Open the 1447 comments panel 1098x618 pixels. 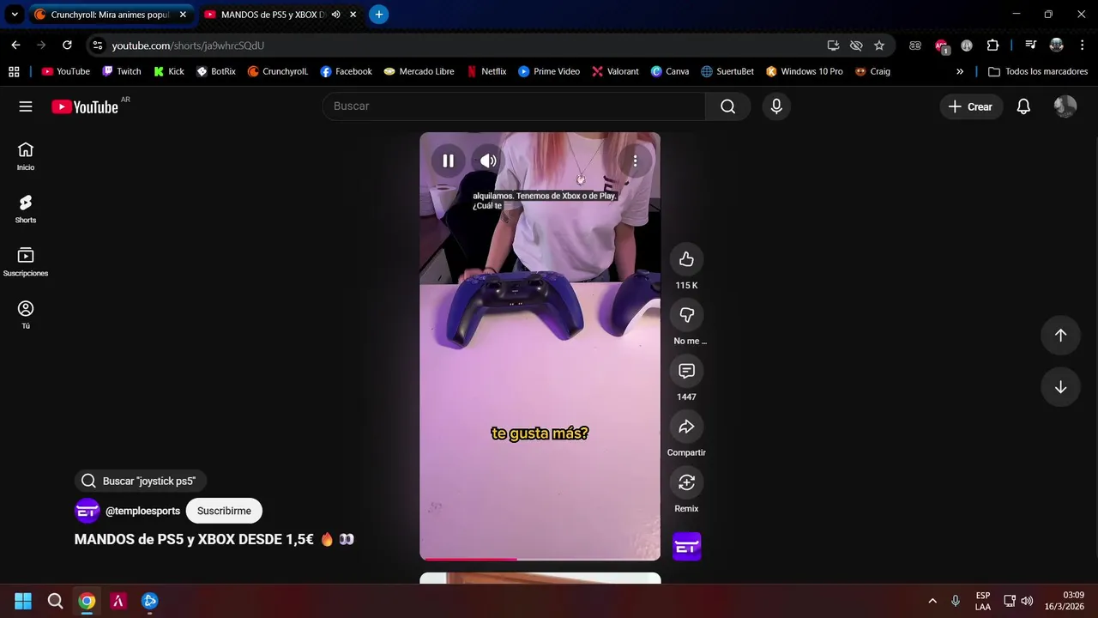pyautogui.click(x=686, y=371)
